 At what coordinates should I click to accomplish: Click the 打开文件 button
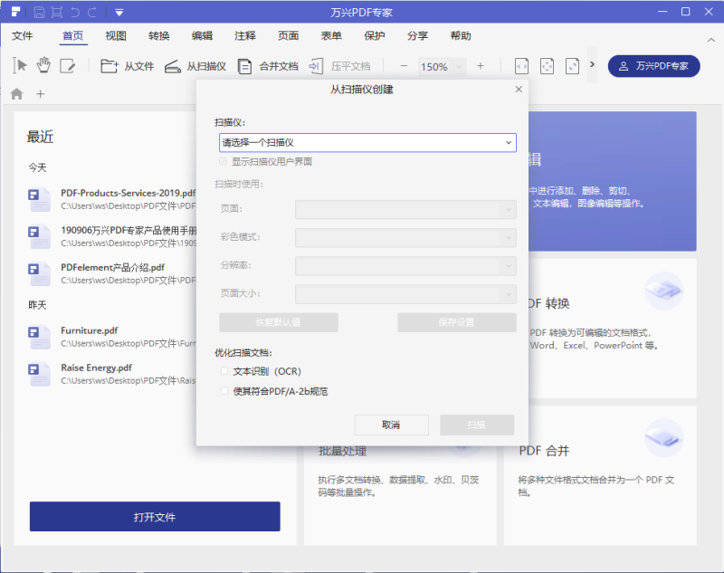tap(154, 515)
